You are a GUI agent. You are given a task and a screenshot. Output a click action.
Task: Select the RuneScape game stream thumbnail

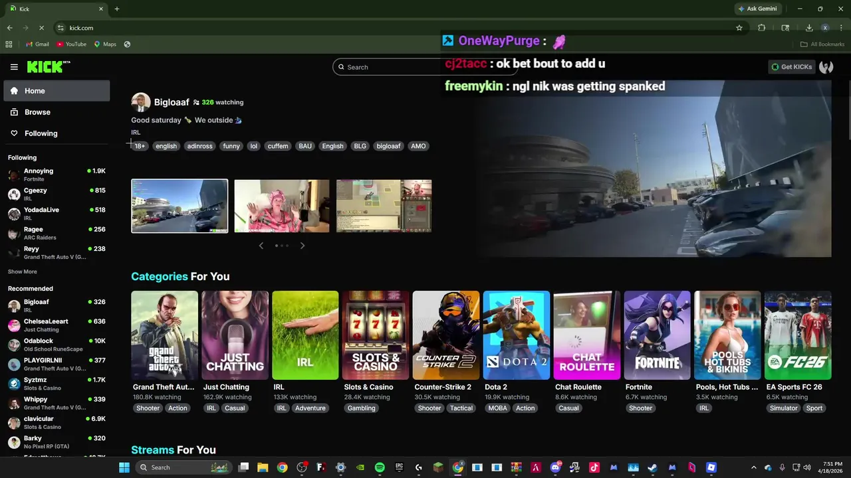point(384,206)
